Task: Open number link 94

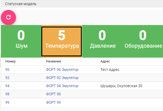Action: tap(7, 86)
